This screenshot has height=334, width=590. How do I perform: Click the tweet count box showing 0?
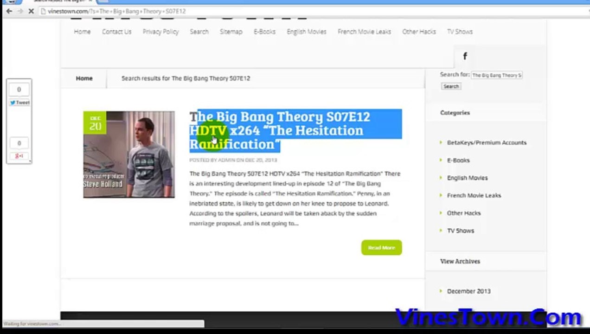(19, 90)
